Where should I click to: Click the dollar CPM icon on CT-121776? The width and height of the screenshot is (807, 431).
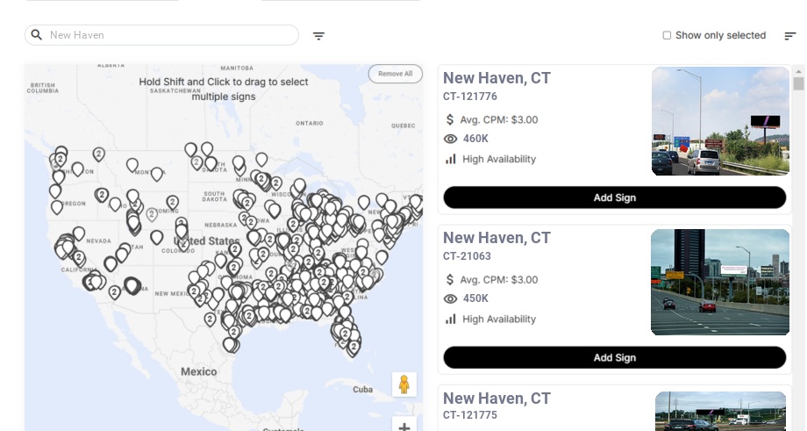point(451,119)
